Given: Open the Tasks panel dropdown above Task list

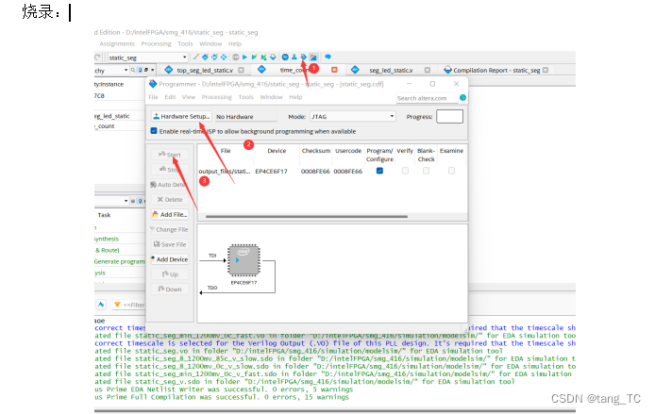Looking at the screenshot, I should (126, 201).
